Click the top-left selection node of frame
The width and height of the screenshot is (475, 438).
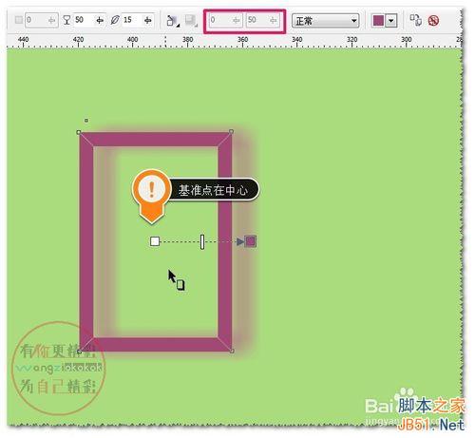pyautogui.click(x=79, y=132)
